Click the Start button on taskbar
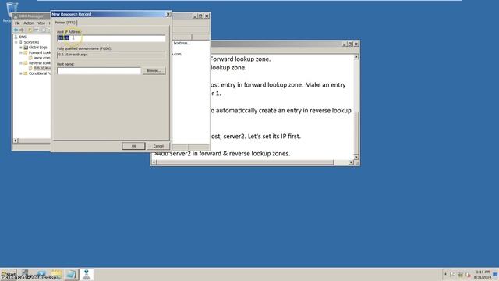 tap(9, 274)
